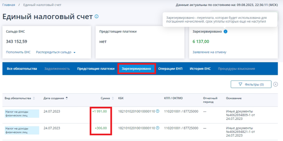Viewport: 283px width, 141px height.
Task: Open Процедуры взыскания tab
Action: (x=236, y=69)
